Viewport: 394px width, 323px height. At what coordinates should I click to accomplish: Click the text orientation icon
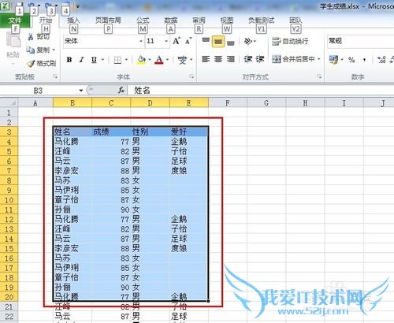pos(247,41)
